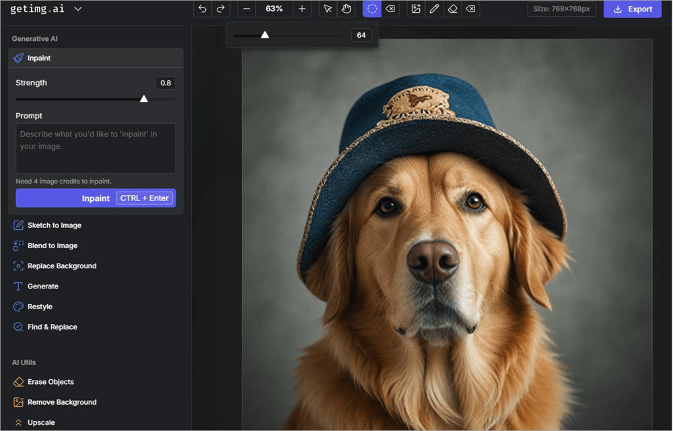This screenshot has width=673, height=431.
Task: Open the 63% zoom level menu
Action: pos(274,9)
